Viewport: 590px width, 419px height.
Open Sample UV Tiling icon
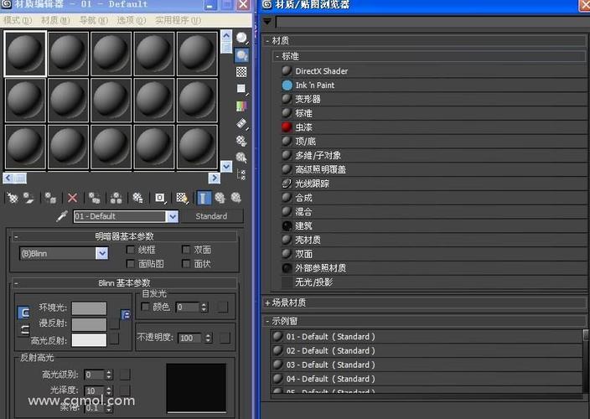(x=241, y=89)
